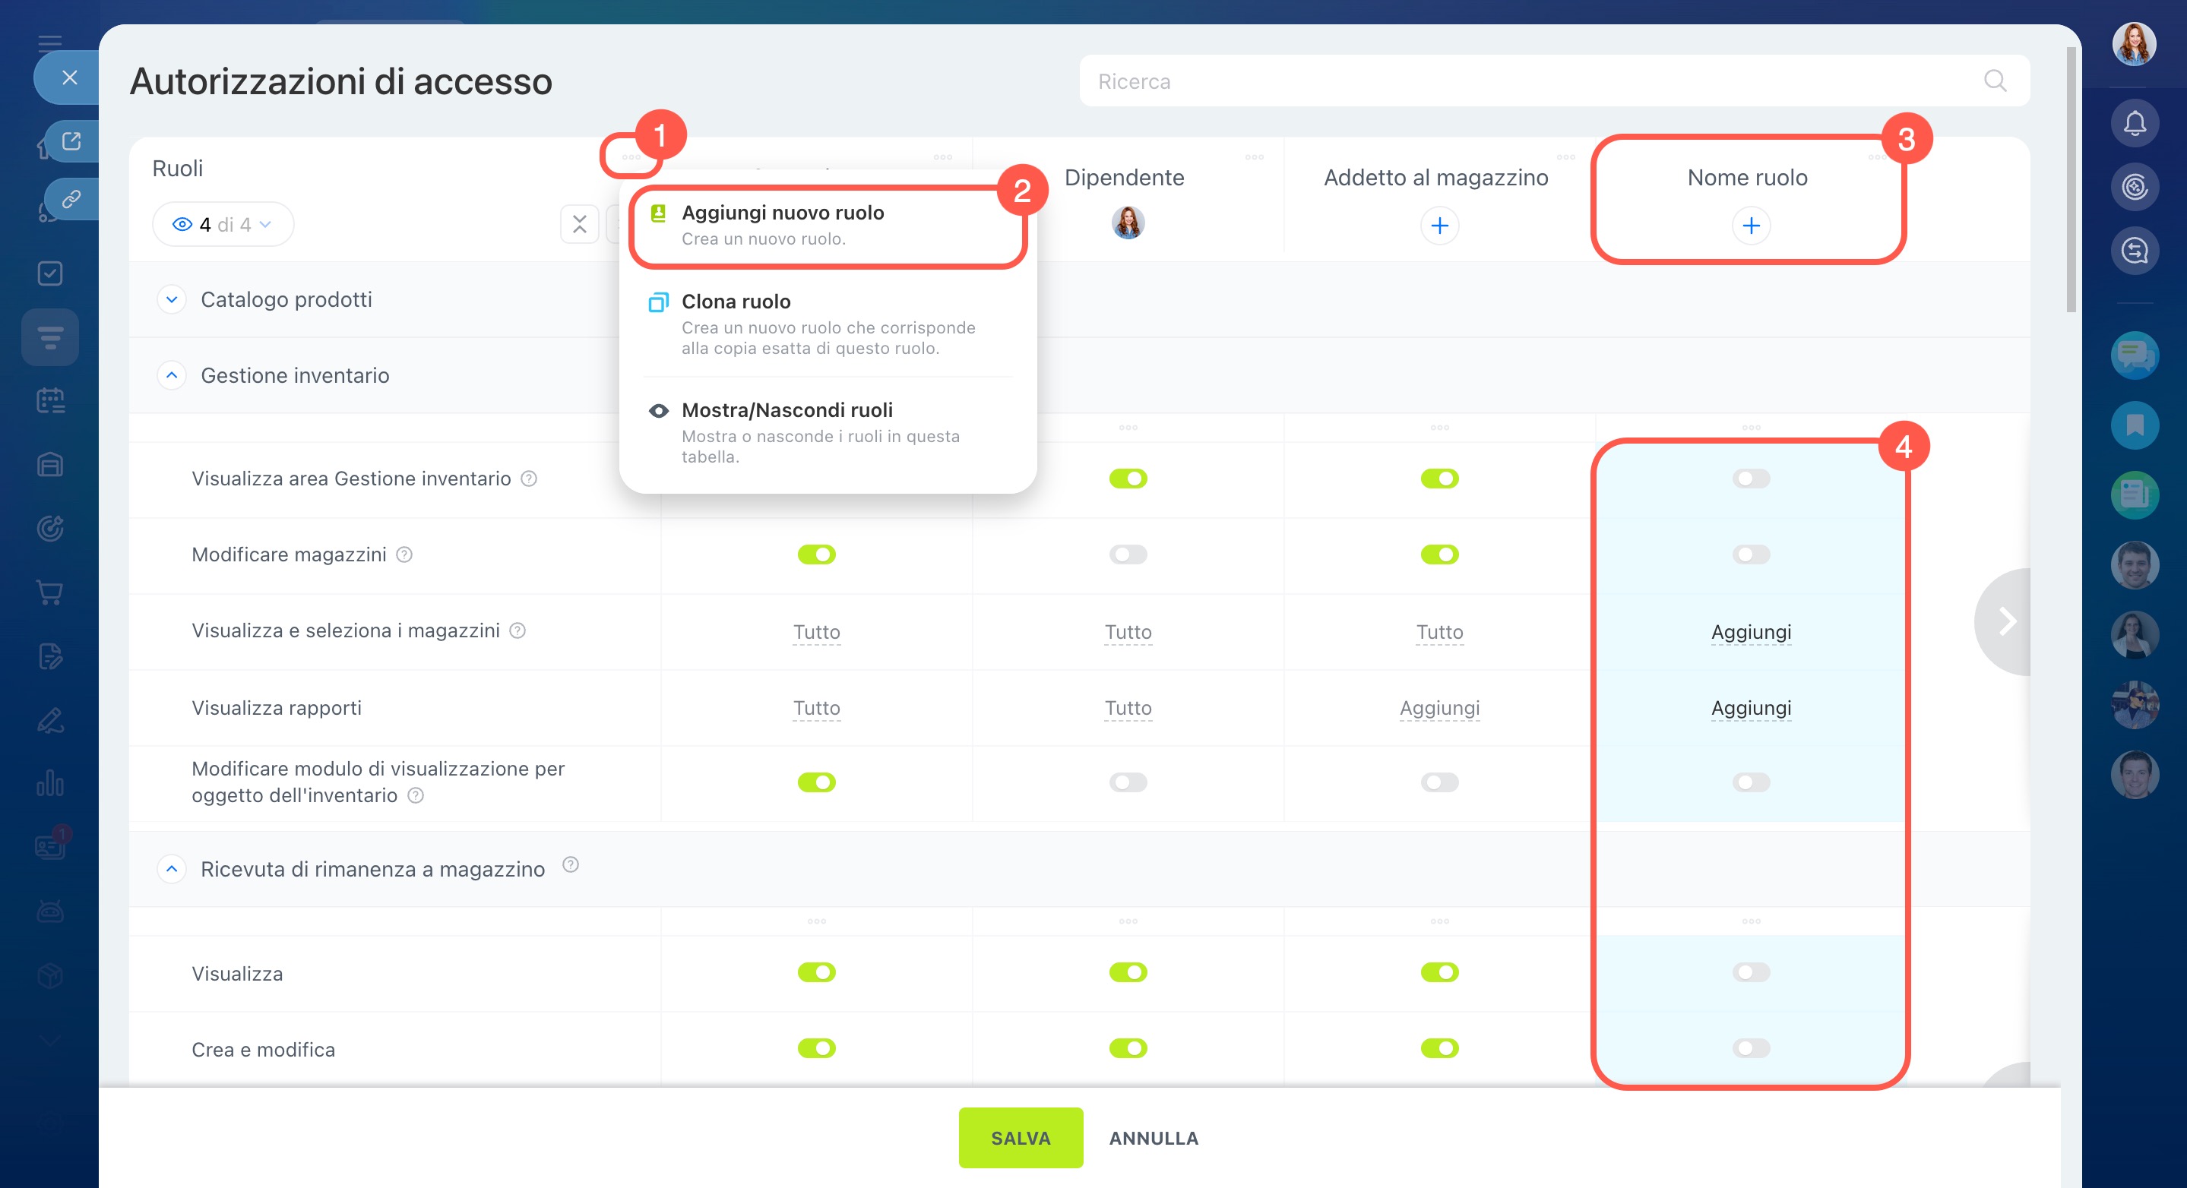
Task: Enable Modificare magazzini toggle for Dipendente
Action: 1128,555
